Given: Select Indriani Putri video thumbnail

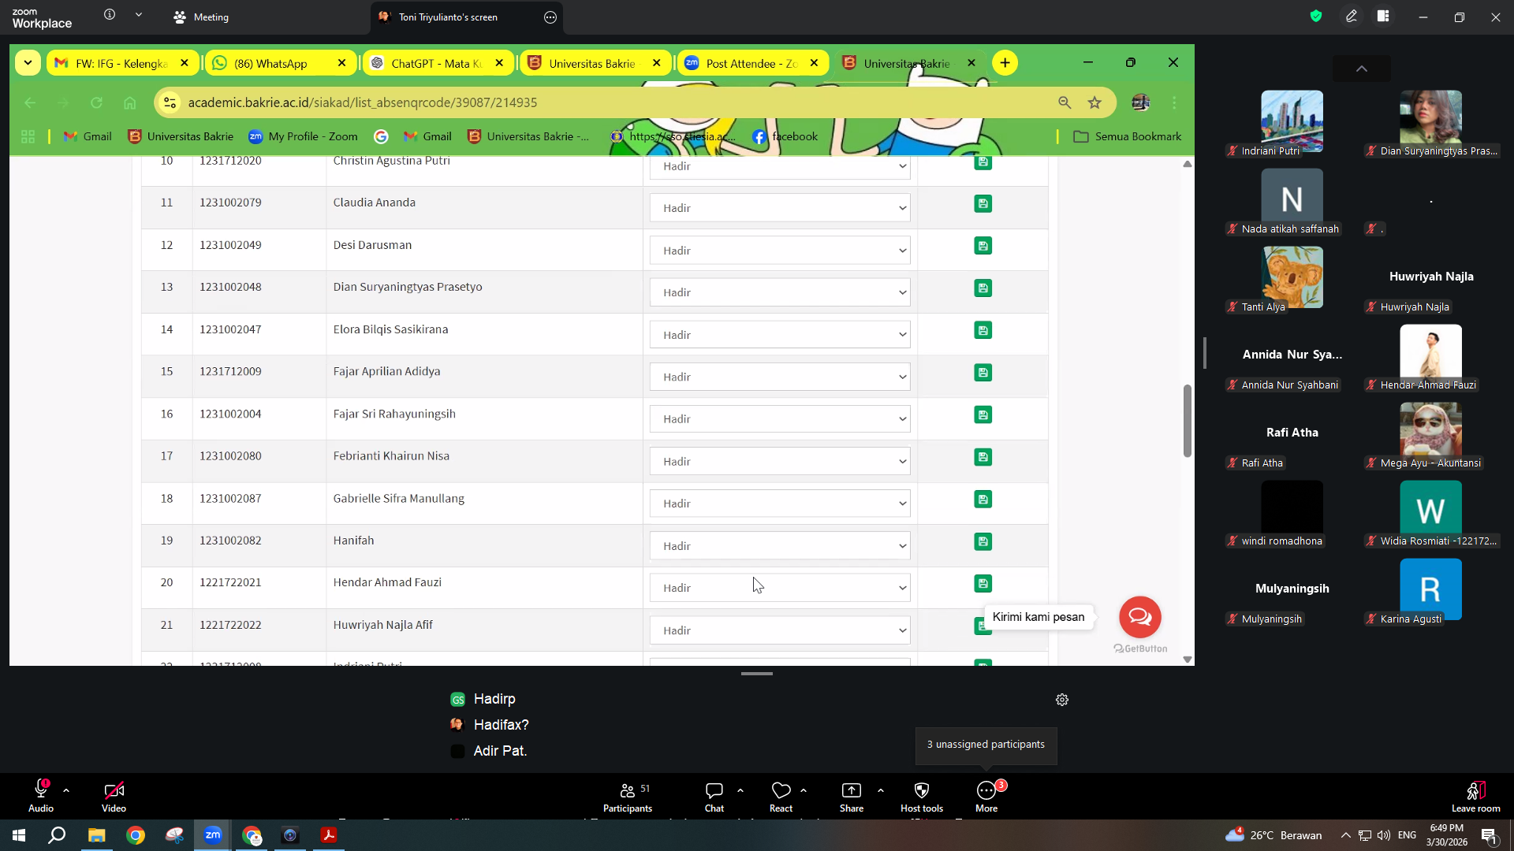Looking at the screenshot, I should (x=1292, y=121).
